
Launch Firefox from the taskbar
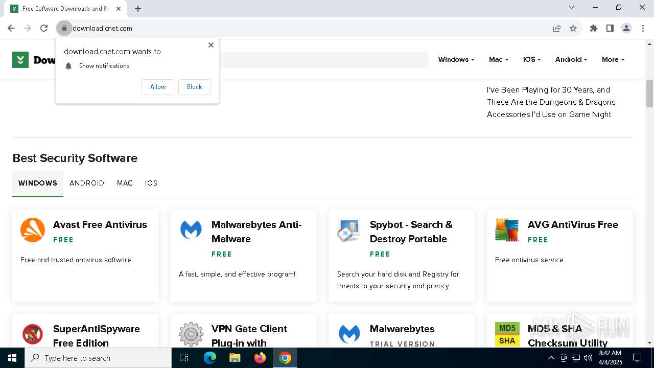click(260, 358)
